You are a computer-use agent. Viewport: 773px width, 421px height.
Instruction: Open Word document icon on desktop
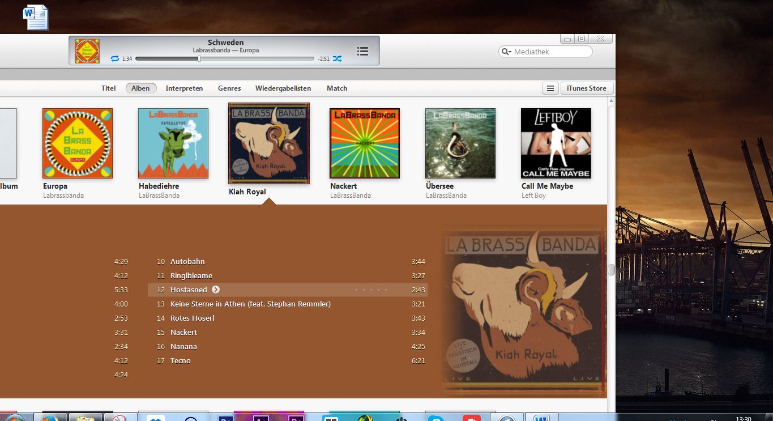click(36, 17)
